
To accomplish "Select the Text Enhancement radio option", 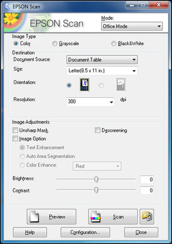I will tap(22, 148).
